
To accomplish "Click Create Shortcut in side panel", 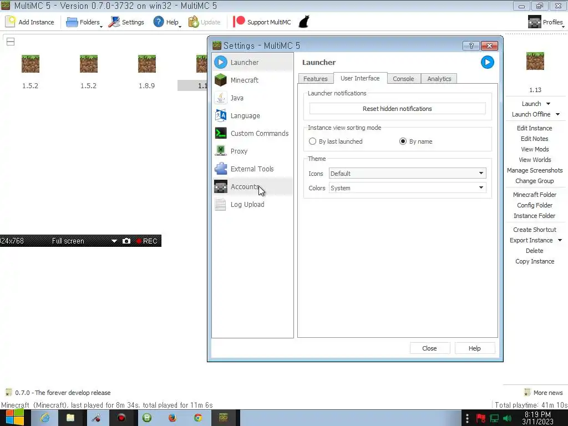I will coord(535,230).
